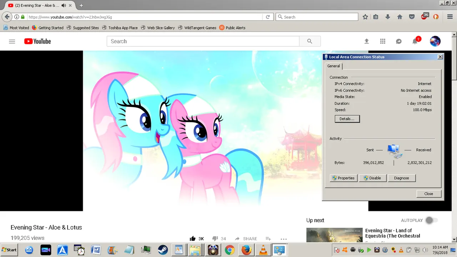
Task: Open the Firefox hamburger menu
Action: point(450,17)
